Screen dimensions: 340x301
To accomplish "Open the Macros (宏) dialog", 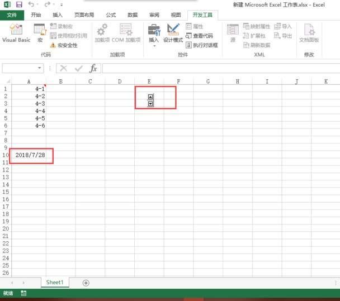I will coord(40,33).
